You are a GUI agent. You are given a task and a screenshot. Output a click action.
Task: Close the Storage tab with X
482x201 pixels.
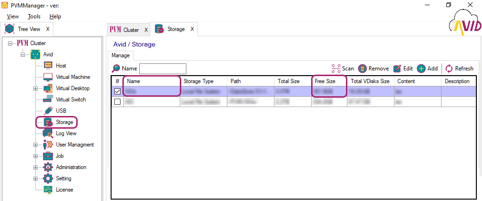[x=192, y=29]
